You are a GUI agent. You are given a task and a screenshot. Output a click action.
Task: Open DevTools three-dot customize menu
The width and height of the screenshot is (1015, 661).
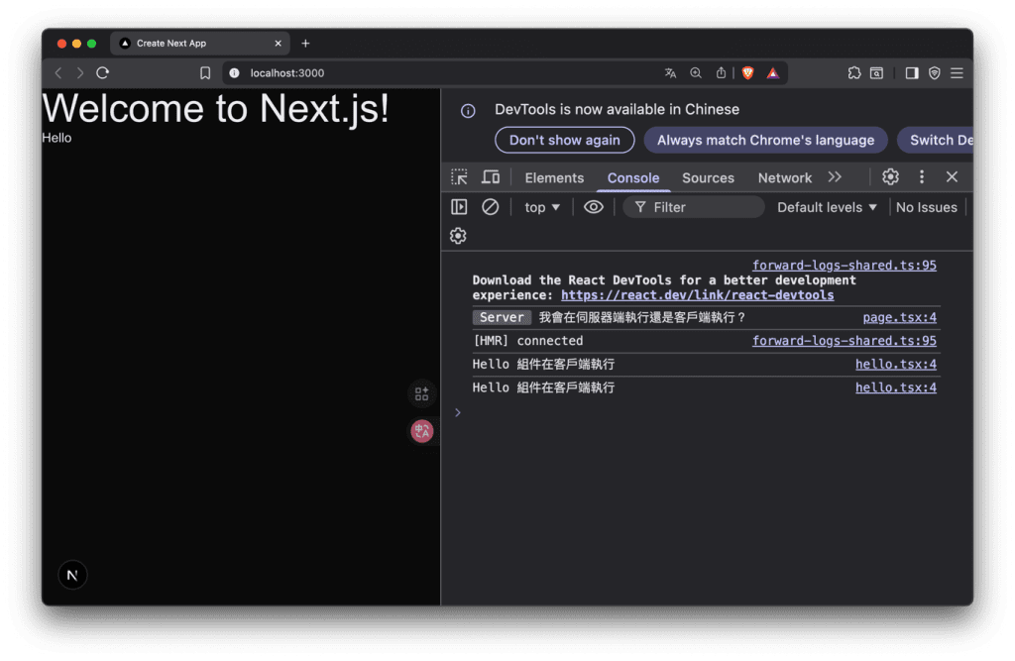[922, 177]
